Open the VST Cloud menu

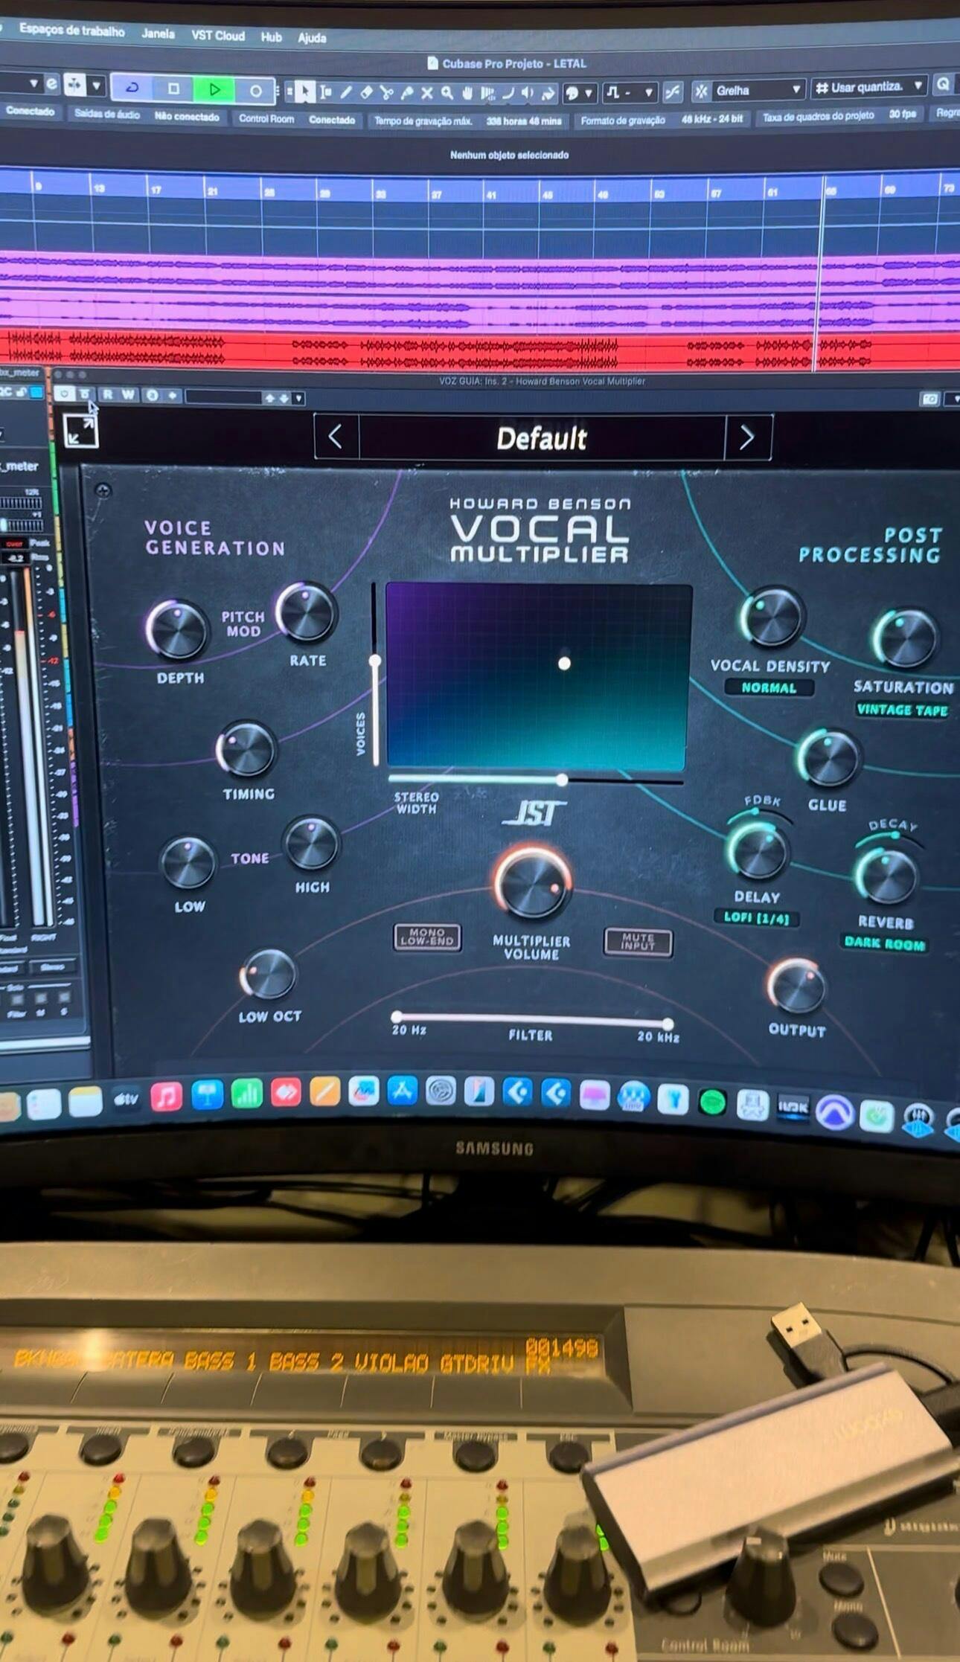(x=217, y=35)
